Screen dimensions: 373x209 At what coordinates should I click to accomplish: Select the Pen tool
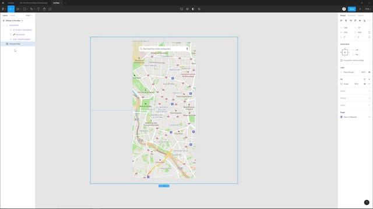pyautogui.click(x=31, y=9)
